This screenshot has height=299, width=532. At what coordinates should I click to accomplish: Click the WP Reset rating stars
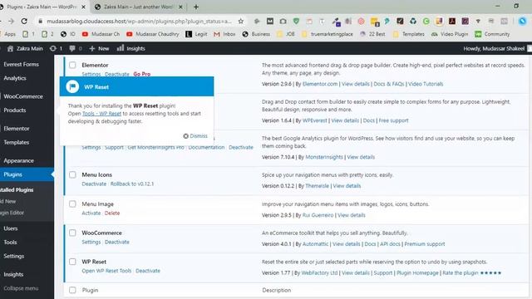[490, 273]
